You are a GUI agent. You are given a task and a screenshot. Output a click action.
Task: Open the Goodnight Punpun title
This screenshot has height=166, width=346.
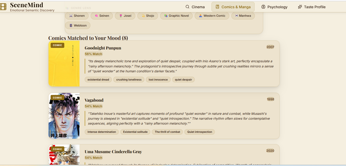(103, 48)
